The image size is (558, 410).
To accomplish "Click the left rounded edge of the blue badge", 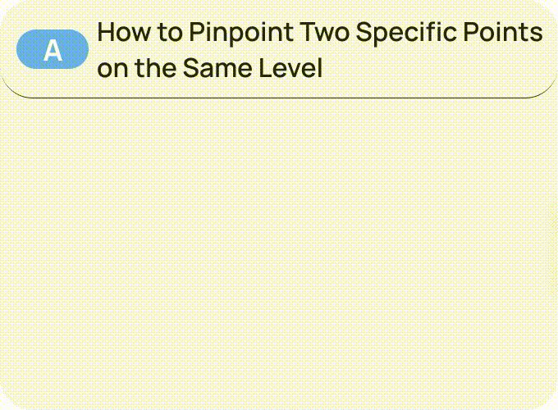I will click(23, 49).
